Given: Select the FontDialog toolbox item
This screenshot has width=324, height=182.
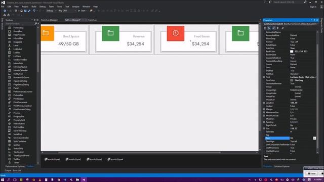Looking at the screenshot, I should coord(18,28).
